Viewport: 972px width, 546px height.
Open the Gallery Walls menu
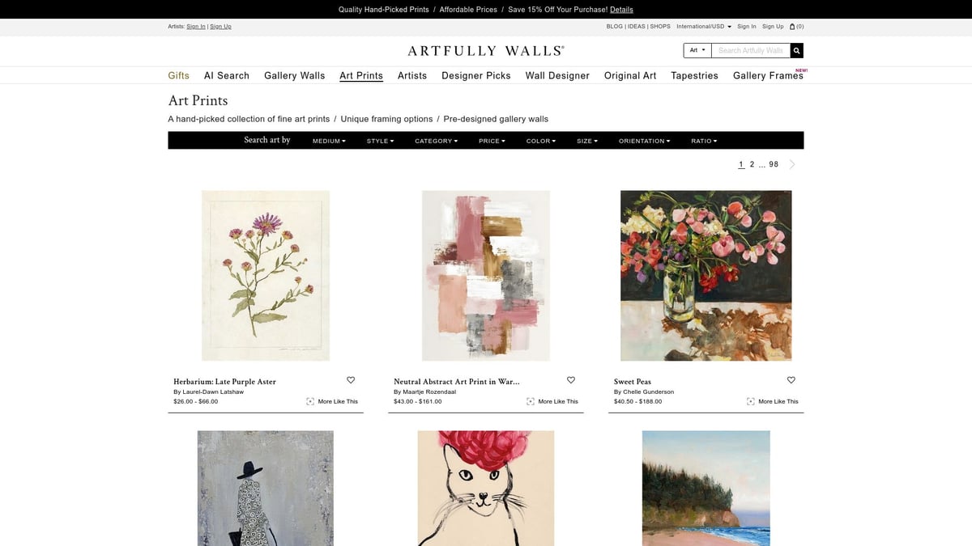(294, 75)
